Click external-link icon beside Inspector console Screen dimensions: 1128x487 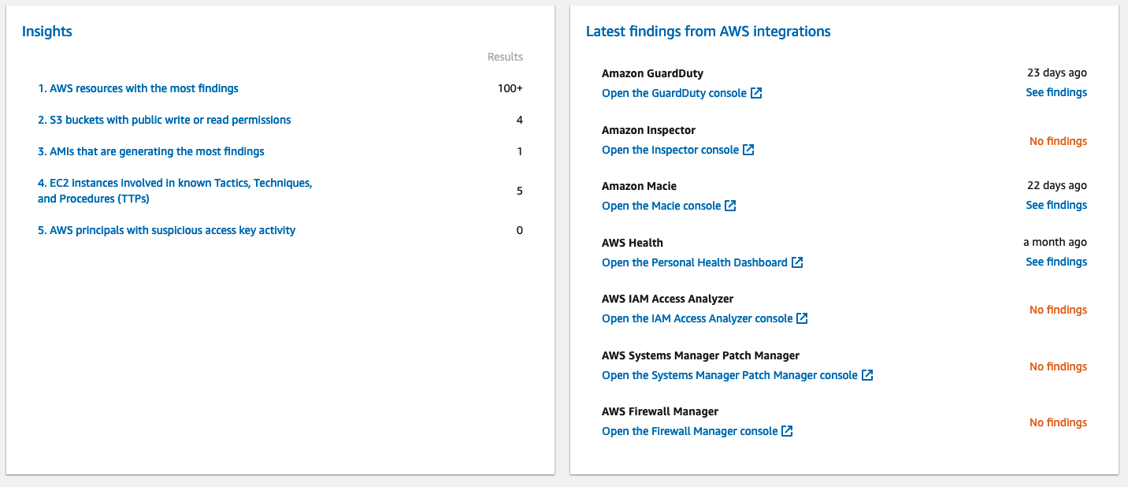(748, 150)
